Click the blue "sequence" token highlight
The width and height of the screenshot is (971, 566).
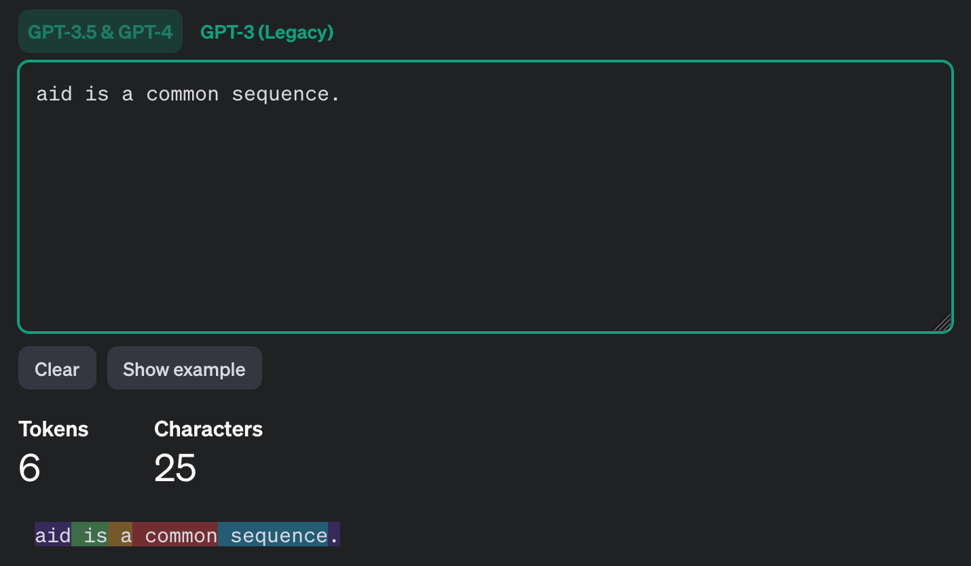coord(274,535)
